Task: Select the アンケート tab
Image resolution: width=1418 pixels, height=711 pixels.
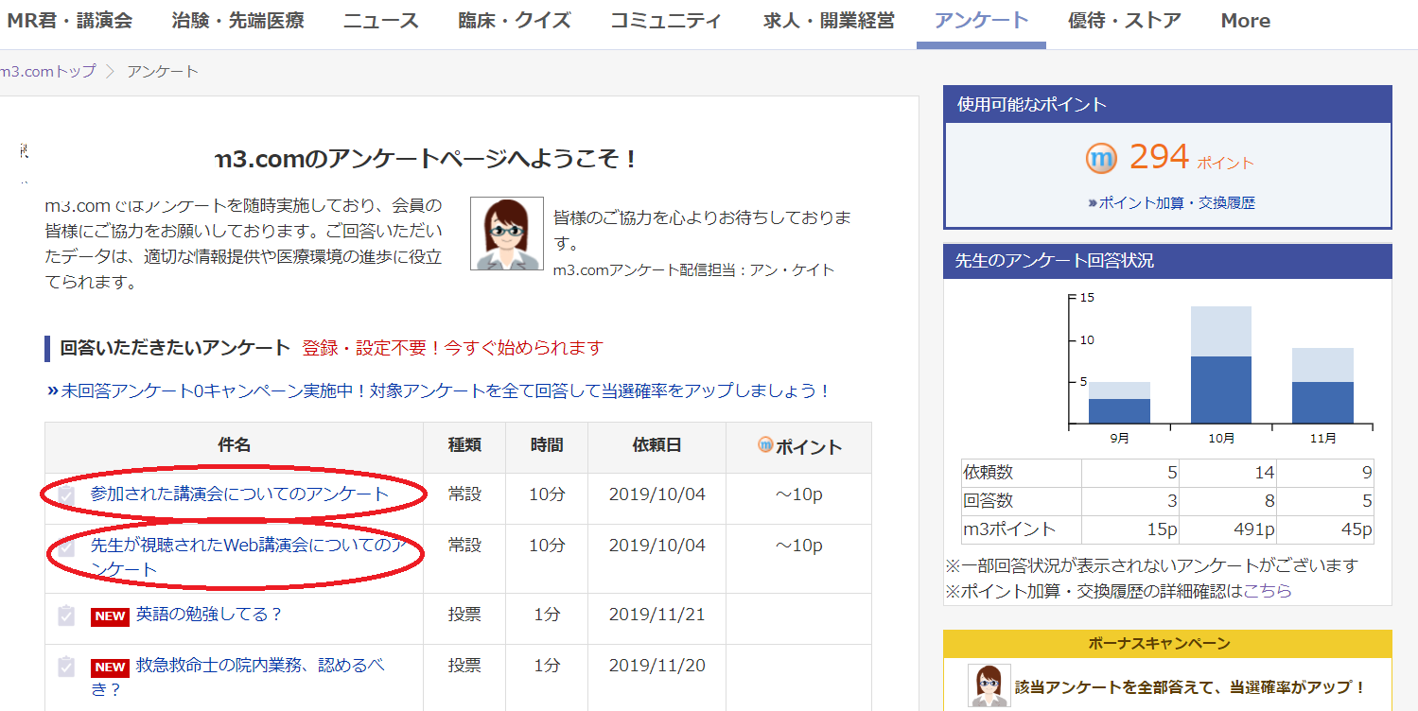Action: [981, 21]
